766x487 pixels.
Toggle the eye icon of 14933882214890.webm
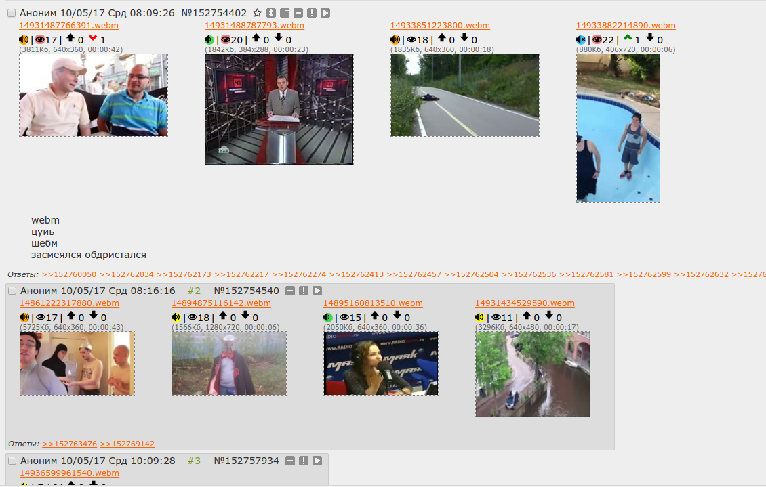click(x=597, y=39)
